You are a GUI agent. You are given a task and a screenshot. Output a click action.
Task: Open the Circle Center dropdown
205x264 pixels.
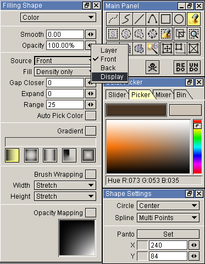pyautogui.click(x=168, y=206)
